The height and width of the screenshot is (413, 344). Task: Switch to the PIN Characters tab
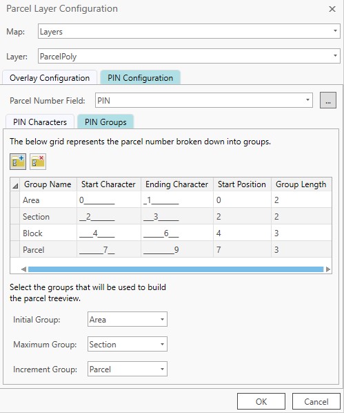pos(40,122)
